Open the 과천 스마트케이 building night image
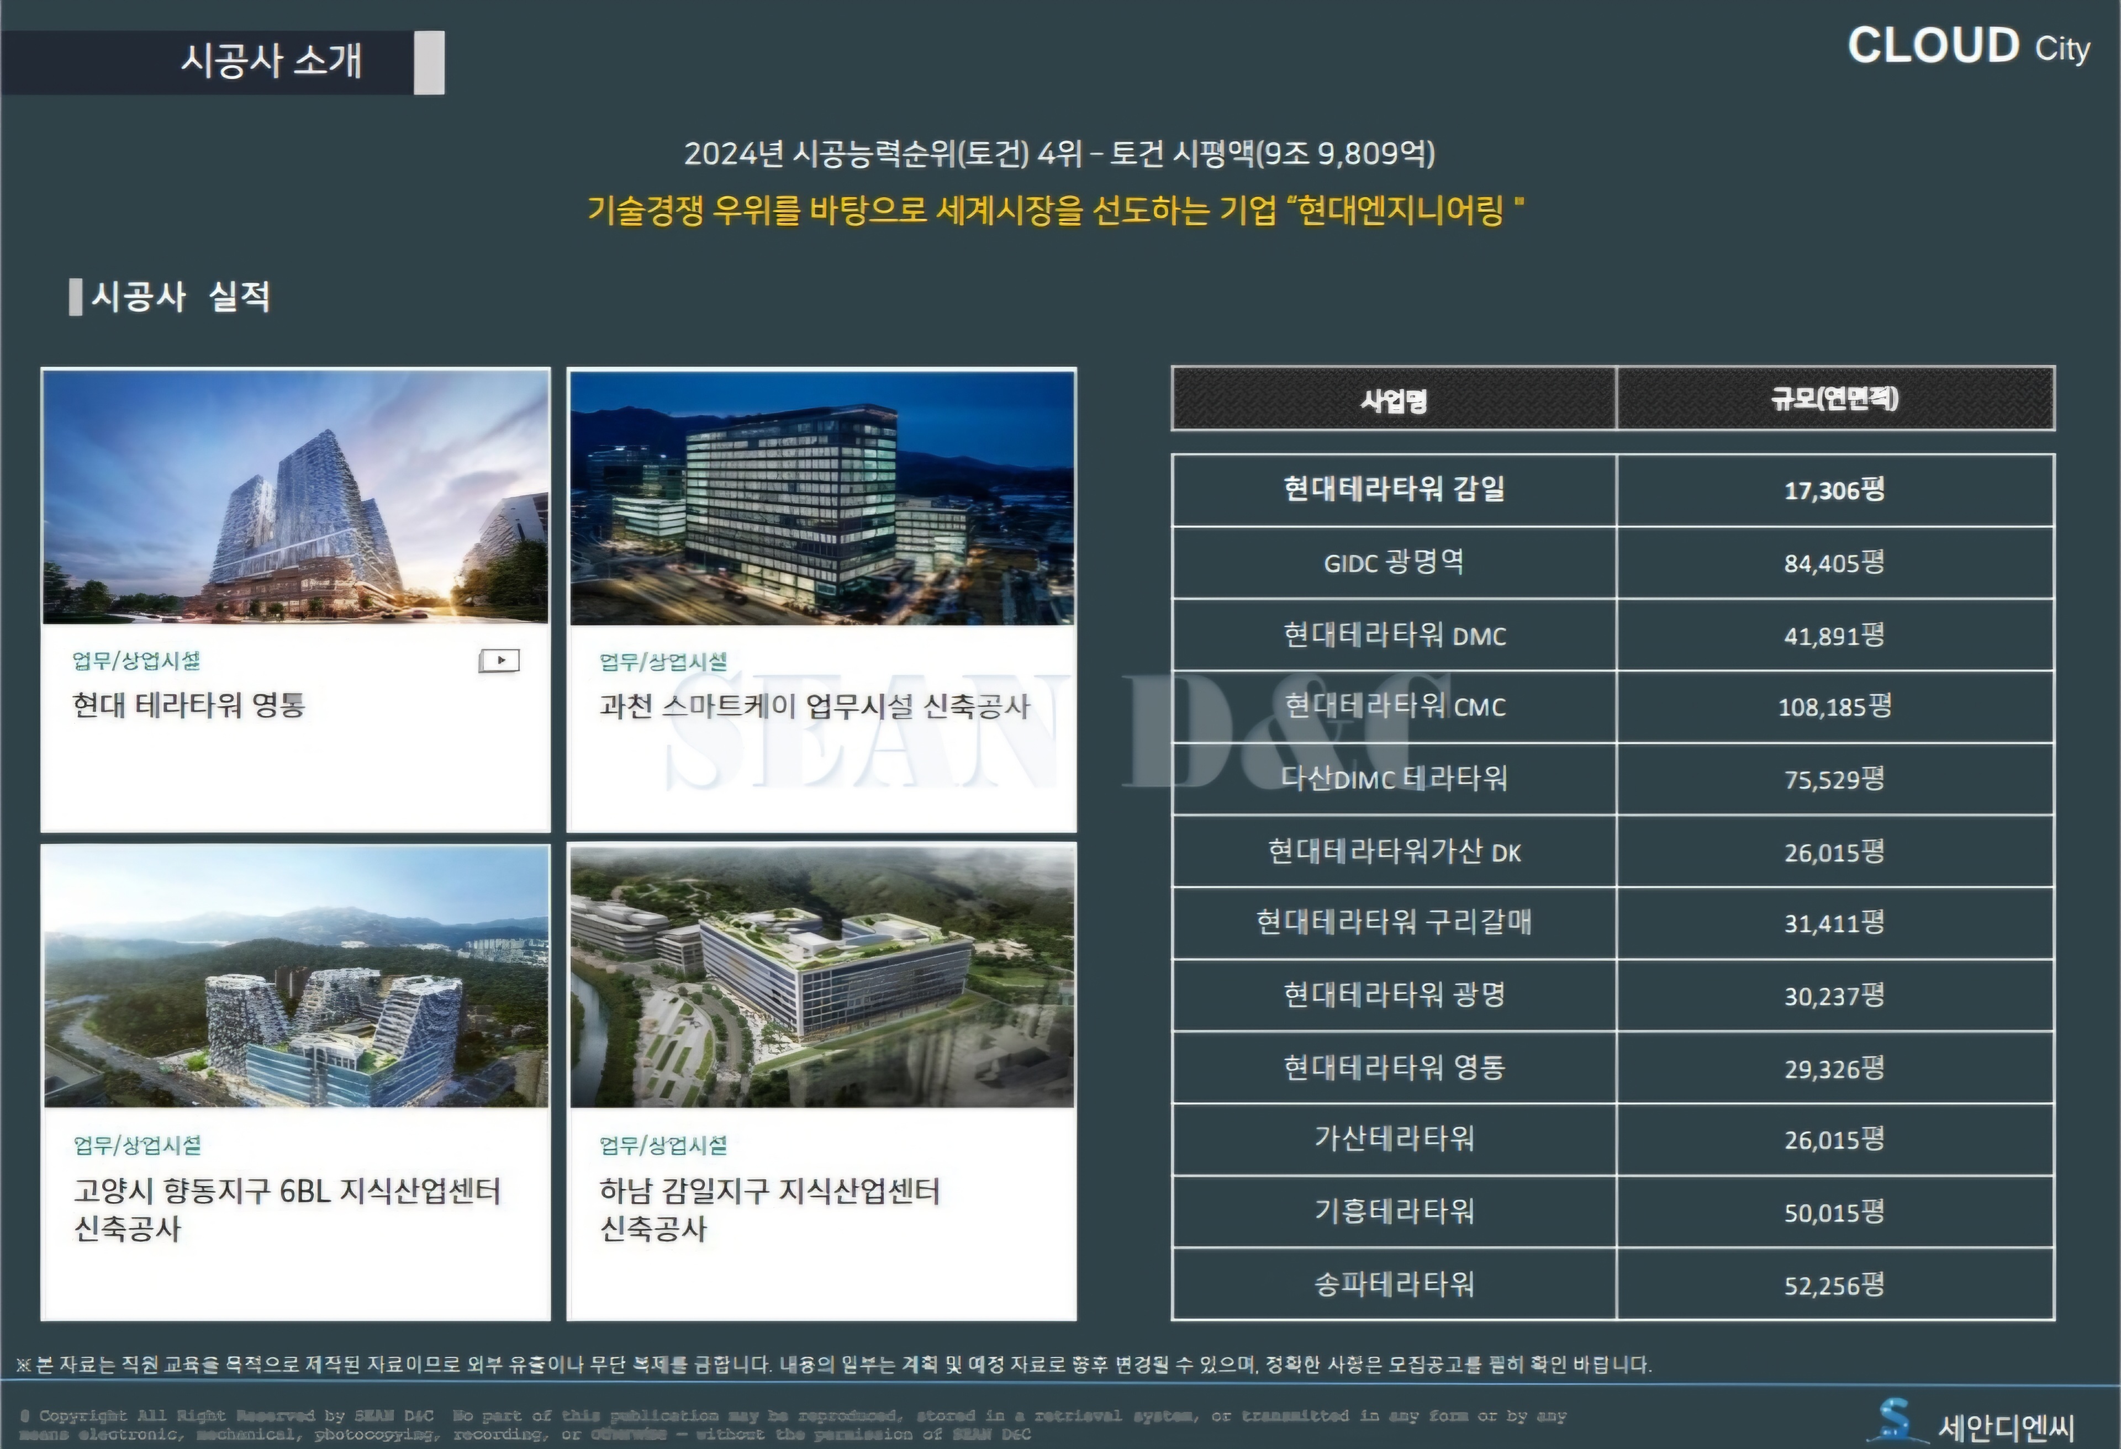This screenshot has height=1449, width=2121. 822,498
